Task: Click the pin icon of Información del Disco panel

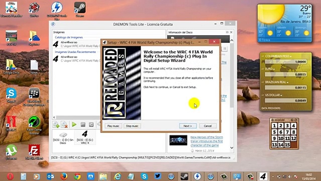Action: (227, 32)
